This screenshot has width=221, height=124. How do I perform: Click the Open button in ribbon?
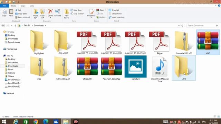click(x=101, y=10)
